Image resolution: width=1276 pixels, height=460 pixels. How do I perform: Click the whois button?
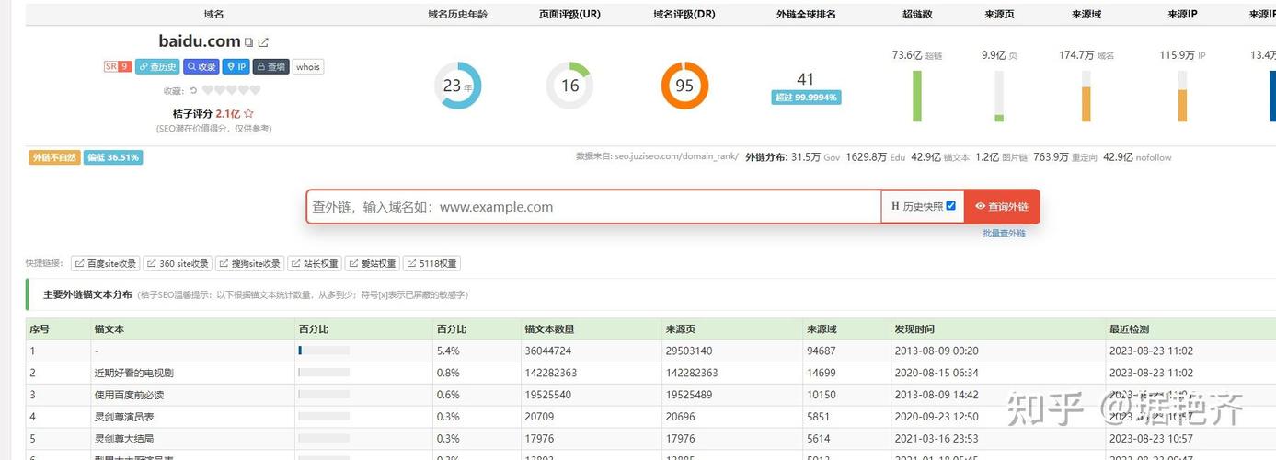(308, 66)
